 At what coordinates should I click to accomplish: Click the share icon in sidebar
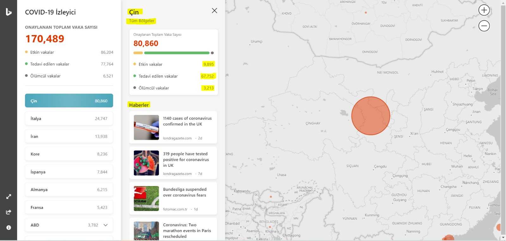coord(9,212)
